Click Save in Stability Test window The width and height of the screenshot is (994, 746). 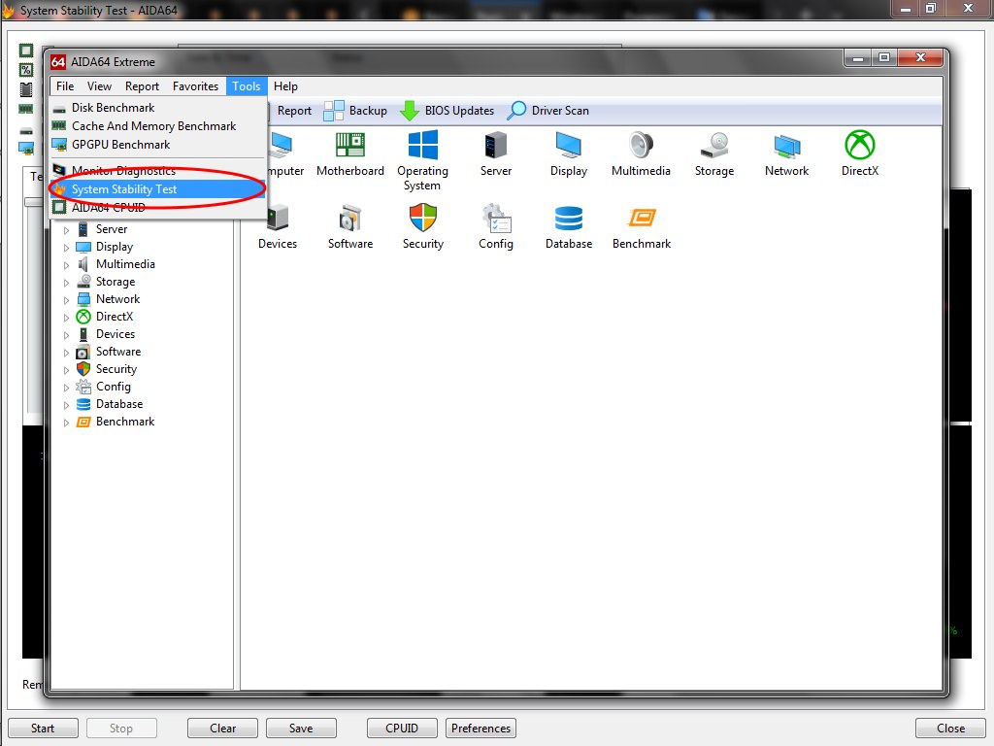click(301, 729)
